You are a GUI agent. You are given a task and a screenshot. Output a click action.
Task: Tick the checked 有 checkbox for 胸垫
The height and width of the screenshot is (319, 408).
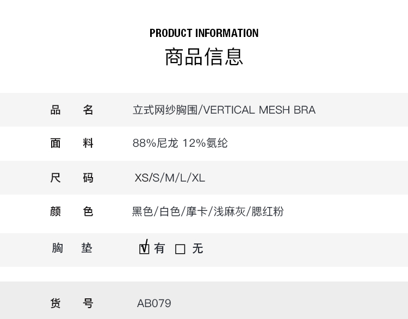(x=144, y=249)
